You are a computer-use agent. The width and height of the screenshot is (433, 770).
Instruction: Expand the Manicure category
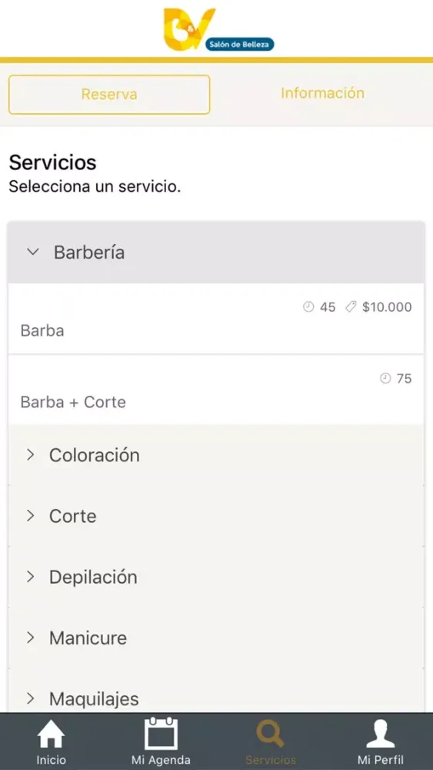pyautogui.click(x=216, y=638)
